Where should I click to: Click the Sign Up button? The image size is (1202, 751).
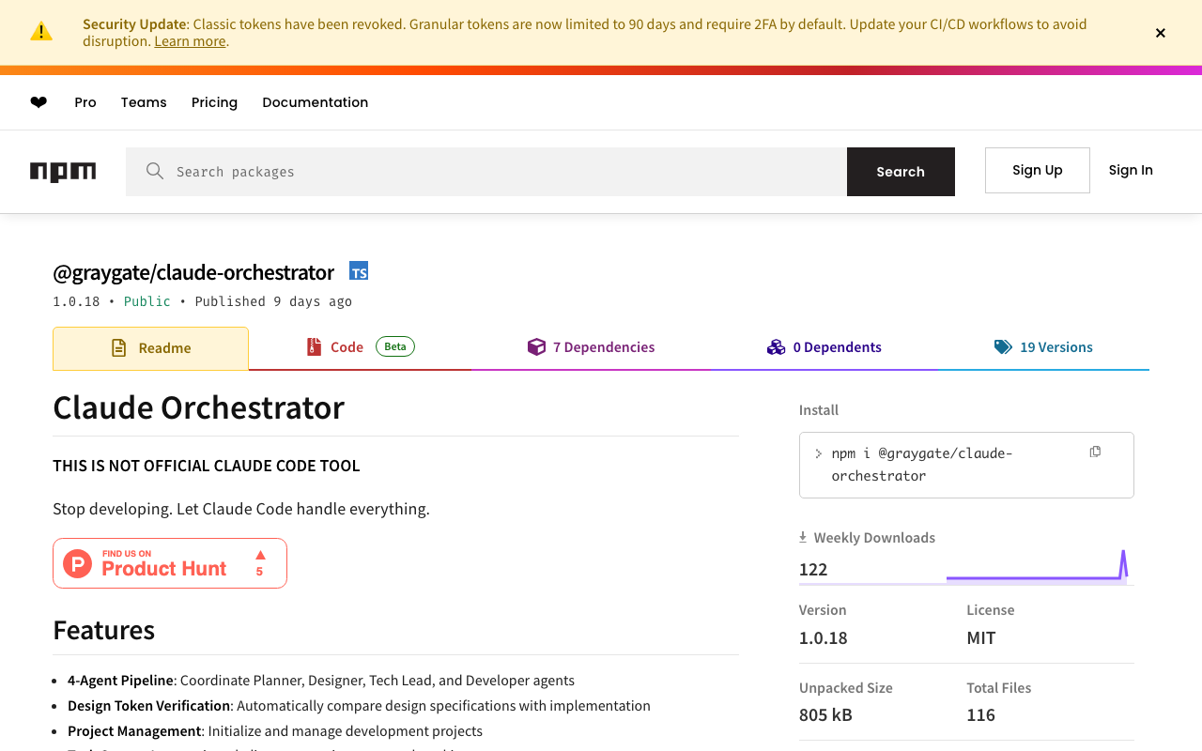1037,170
